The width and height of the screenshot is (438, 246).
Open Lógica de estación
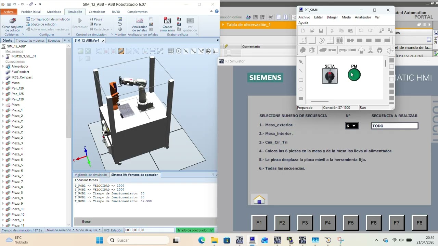41,24
